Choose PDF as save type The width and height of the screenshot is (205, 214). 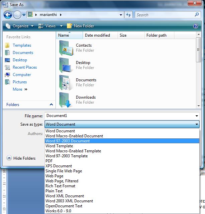point(122,161)
